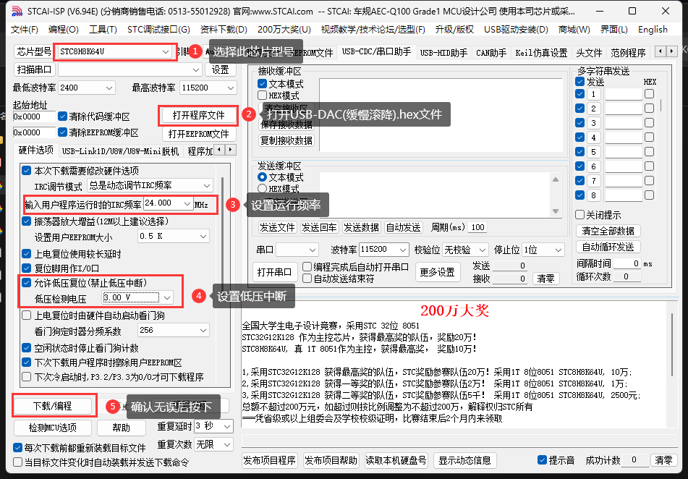The image size is (688, 479).
Task: Open the 工具(T) menu
Action: (x=103, y=30)
